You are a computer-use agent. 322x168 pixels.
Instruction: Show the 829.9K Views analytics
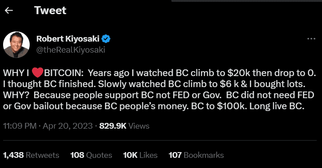coord(124,126)
